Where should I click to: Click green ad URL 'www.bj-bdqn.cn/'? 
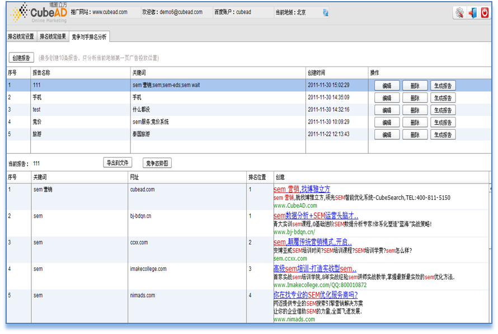(x=294, y=232)
